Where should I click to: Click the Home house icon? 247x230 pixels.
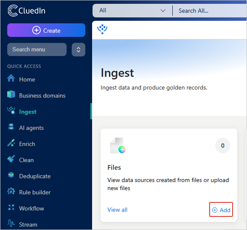(11, 79)
